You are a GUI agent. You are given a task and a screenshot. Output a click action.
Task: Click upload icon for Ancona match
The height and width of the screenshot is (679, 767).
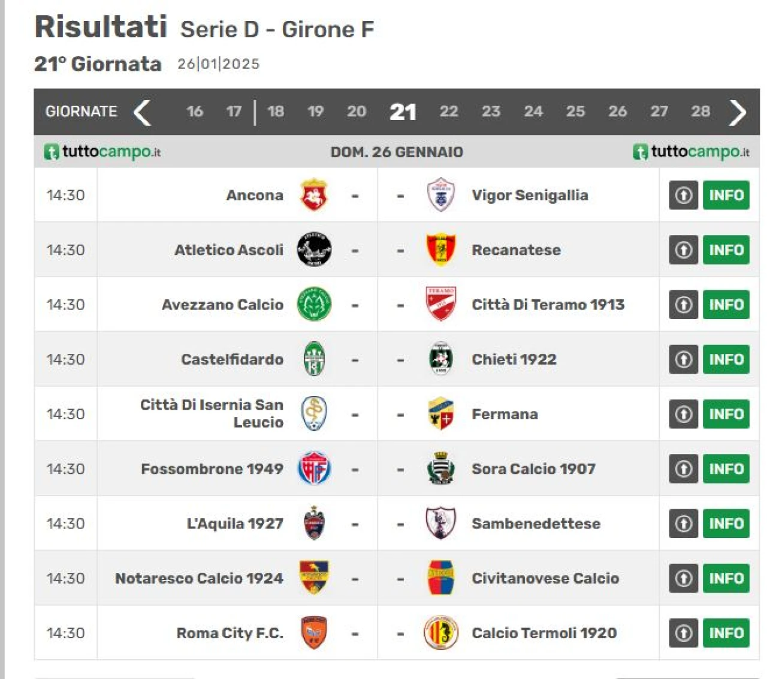click(684, 195)
